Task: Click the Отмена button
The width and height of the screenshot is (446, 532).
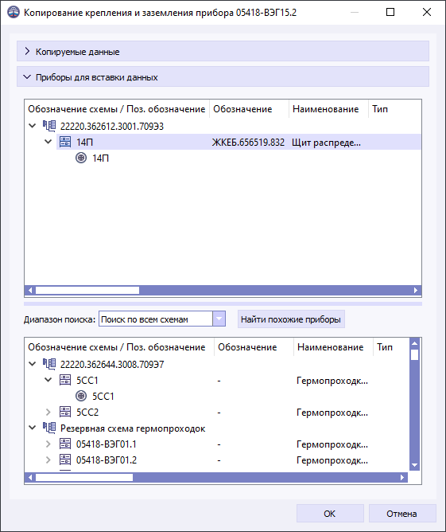Action: [x=402, y=514]
